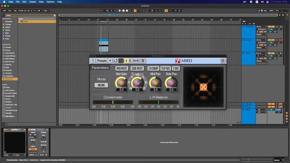Toggle SIDE MUTE in MSED
The width and height of the screenshot is (290, 163).
coord(137,68)
